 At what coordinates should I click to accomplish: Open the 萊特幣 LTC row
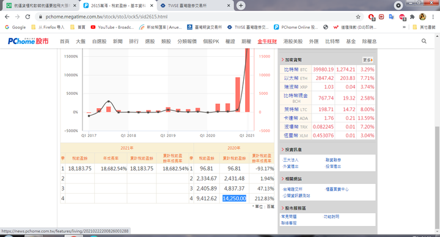[x=327, y=109]
